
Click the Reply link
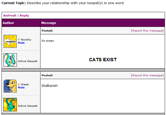[24, 16]
